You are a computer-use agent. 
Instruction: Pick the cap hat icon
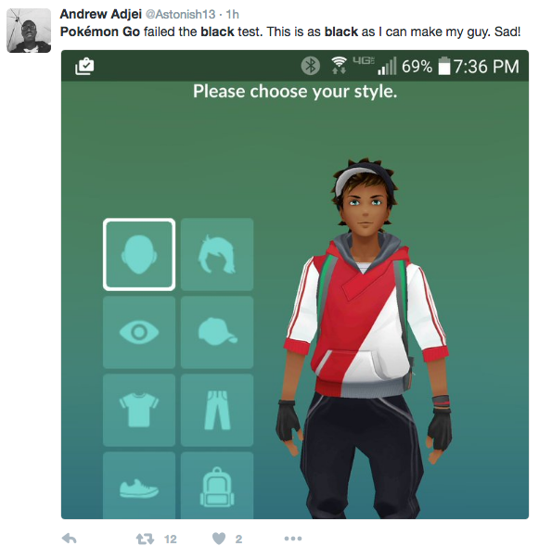pos(217,332)
